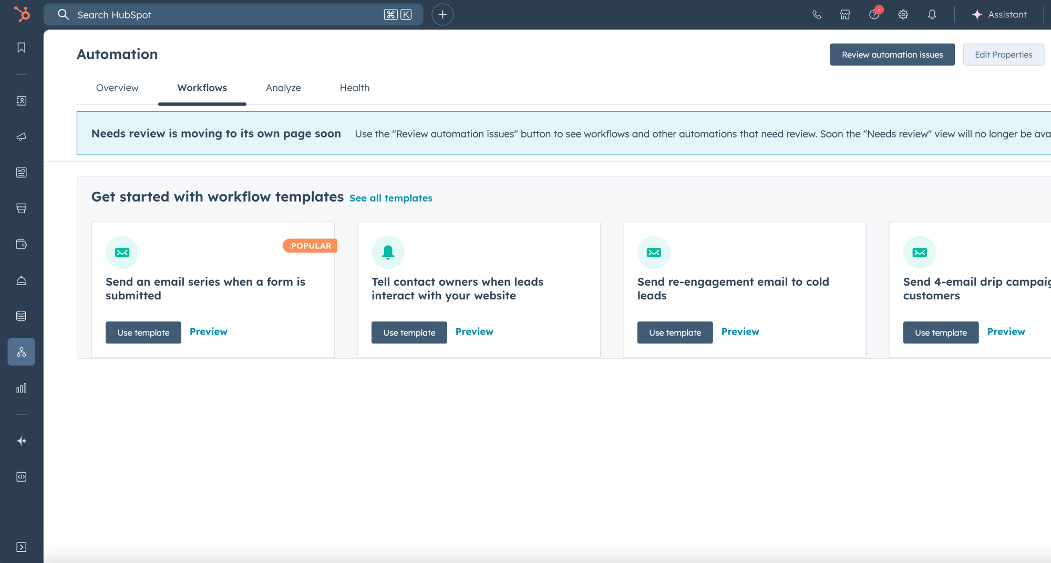1051x563 pixels.
Task: Open the Settings gear icon
Action: point(903,15)
